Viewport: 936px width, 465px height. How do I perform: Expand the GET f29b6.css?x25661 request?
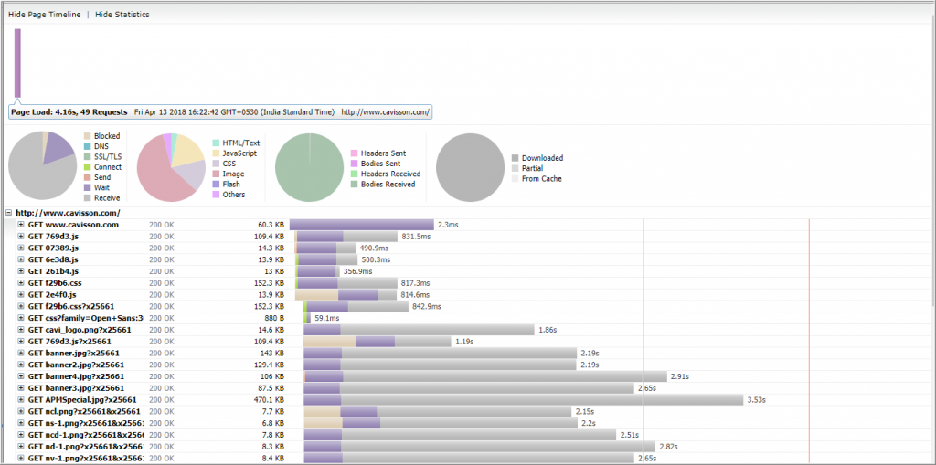point(21,306)
